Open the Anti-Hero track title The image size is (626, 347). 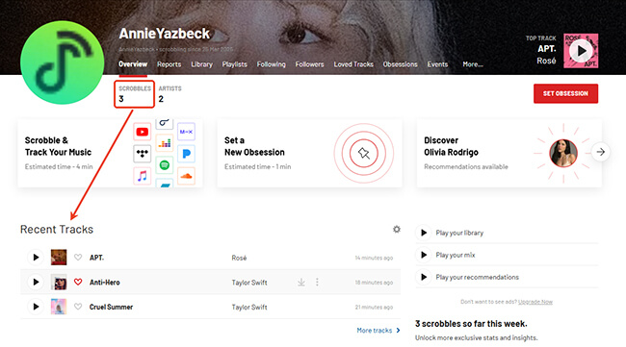point(105,283)
